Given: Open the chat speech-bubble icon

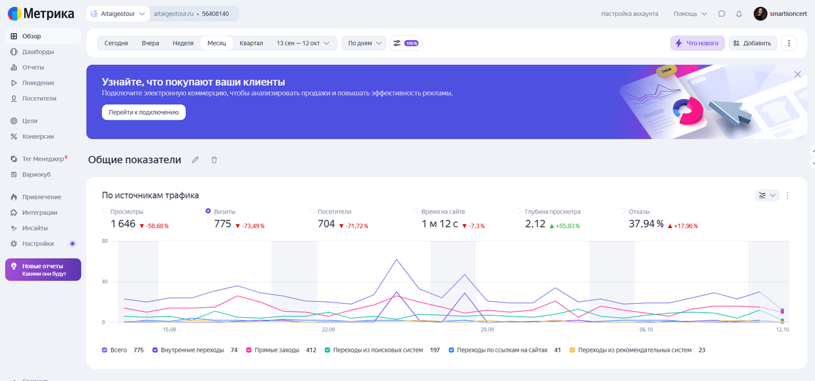Looking at the screenshot, I should pyautogui.click(x=721, y=13).
